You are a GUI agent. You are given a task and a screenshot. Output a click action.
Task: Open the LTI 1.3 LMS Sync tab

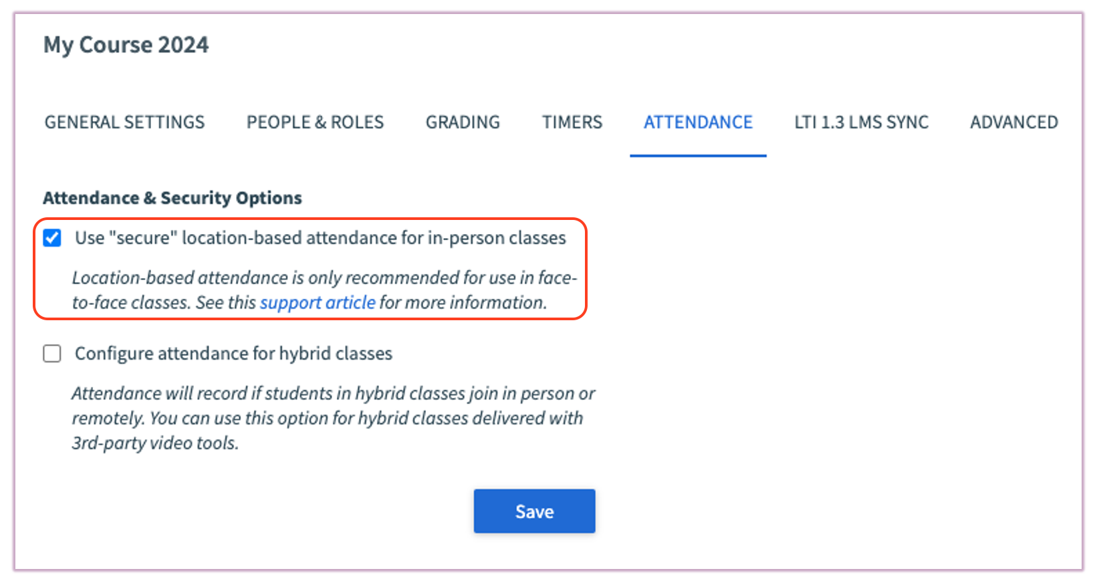tap(860, 122)
